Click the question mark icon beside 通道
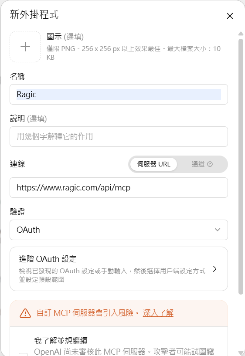The height and width of the screenshot is (356, 245). [210, 164]
